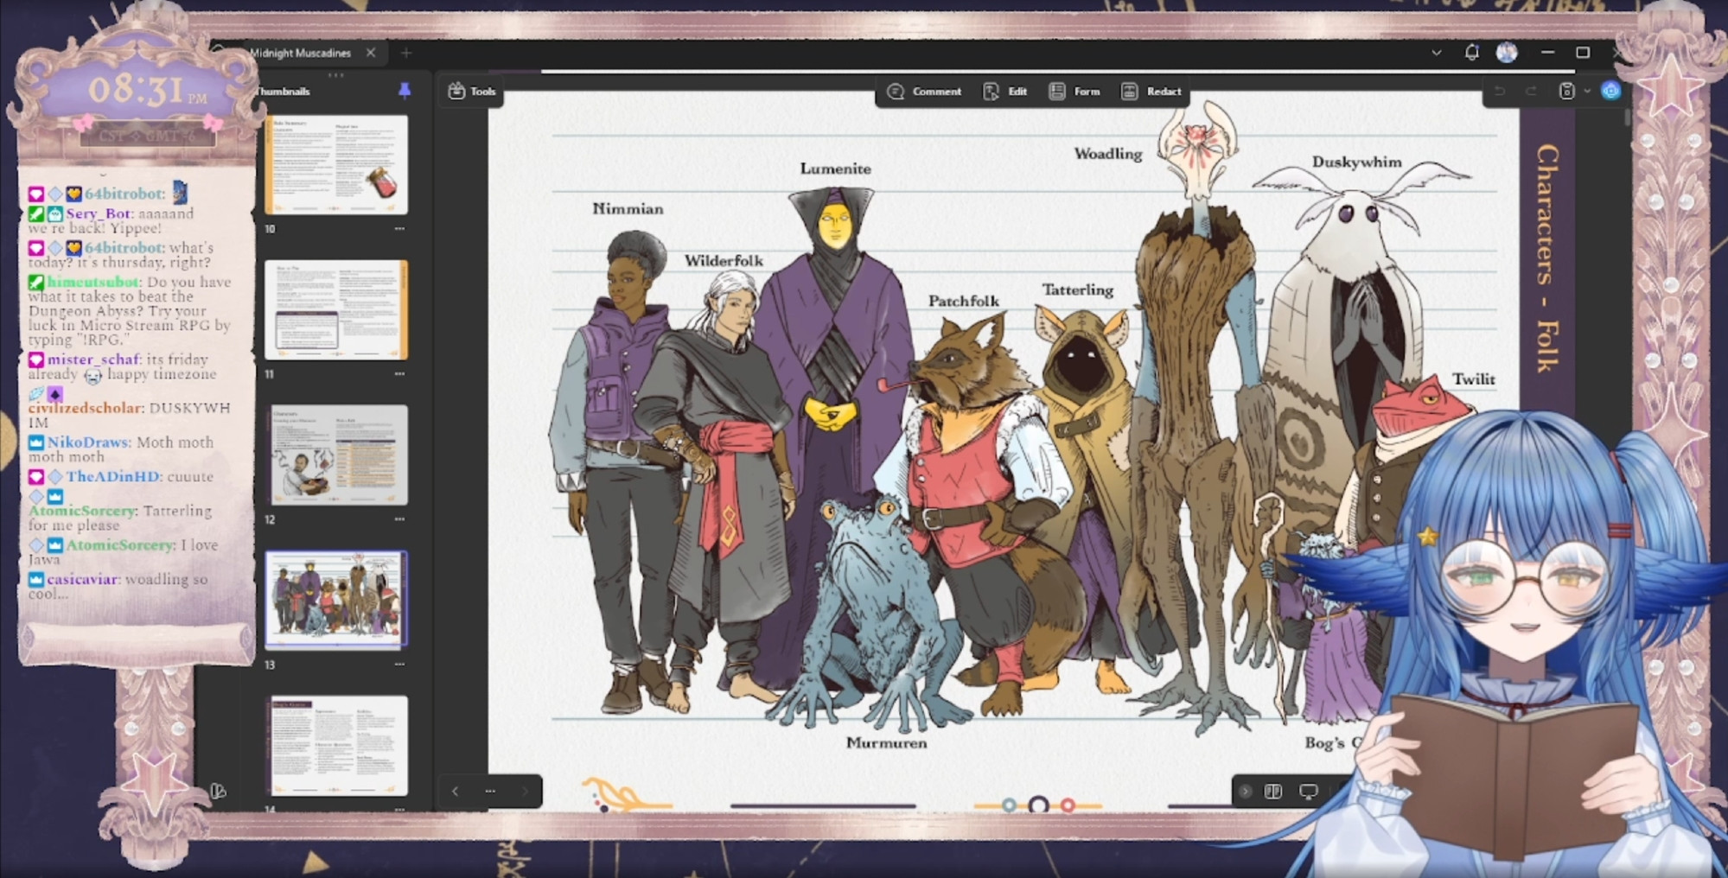Click the "Twilit" label on the page

(x=1473, y=379)
